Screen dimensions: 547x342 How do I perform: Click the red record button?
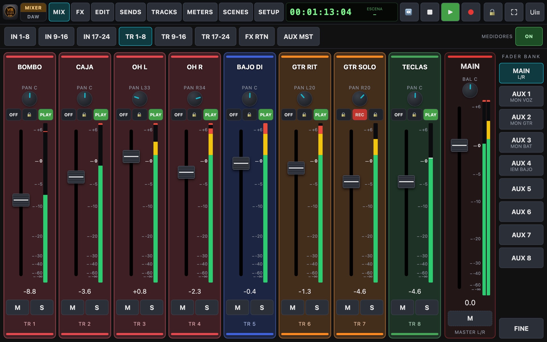click(471, 12)
